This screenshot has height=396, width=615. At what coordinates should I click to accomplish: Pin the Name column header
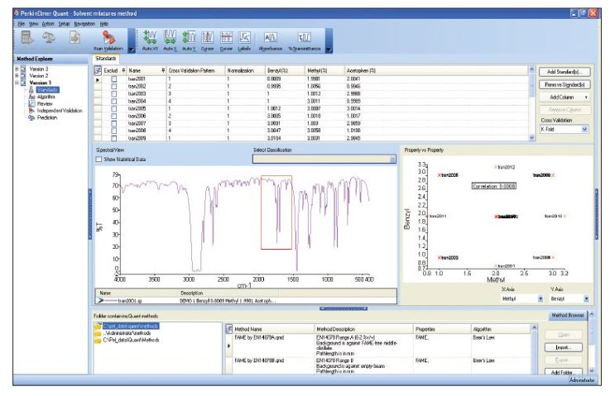[163, 70]
